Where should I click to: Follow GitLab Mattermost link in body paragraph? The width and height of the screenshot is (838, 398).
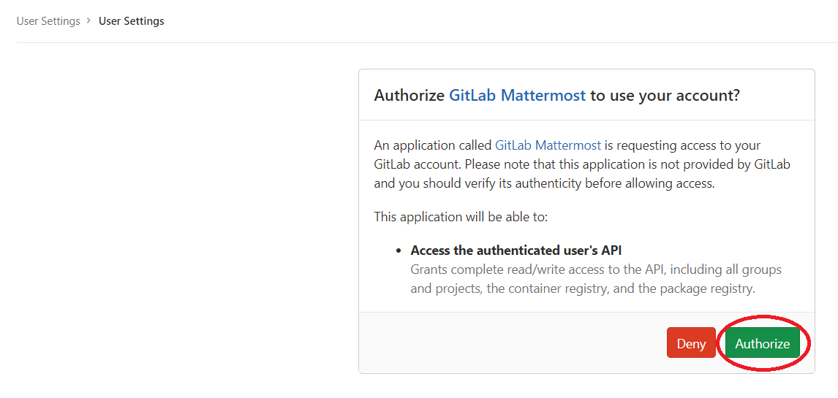tap(548, 145)
